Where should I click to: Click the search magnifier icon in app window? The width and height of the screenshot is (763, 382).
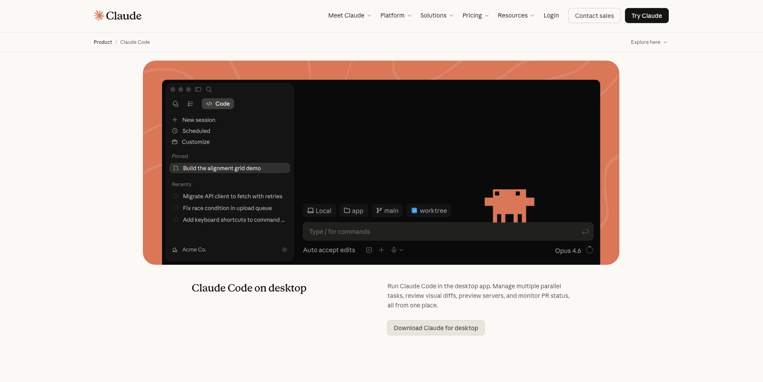209,89
